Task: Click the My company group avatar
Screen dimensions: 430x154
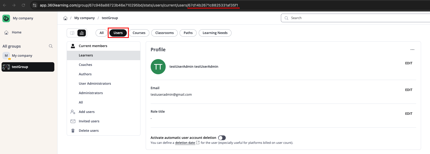Action: [x=6, y=56]
